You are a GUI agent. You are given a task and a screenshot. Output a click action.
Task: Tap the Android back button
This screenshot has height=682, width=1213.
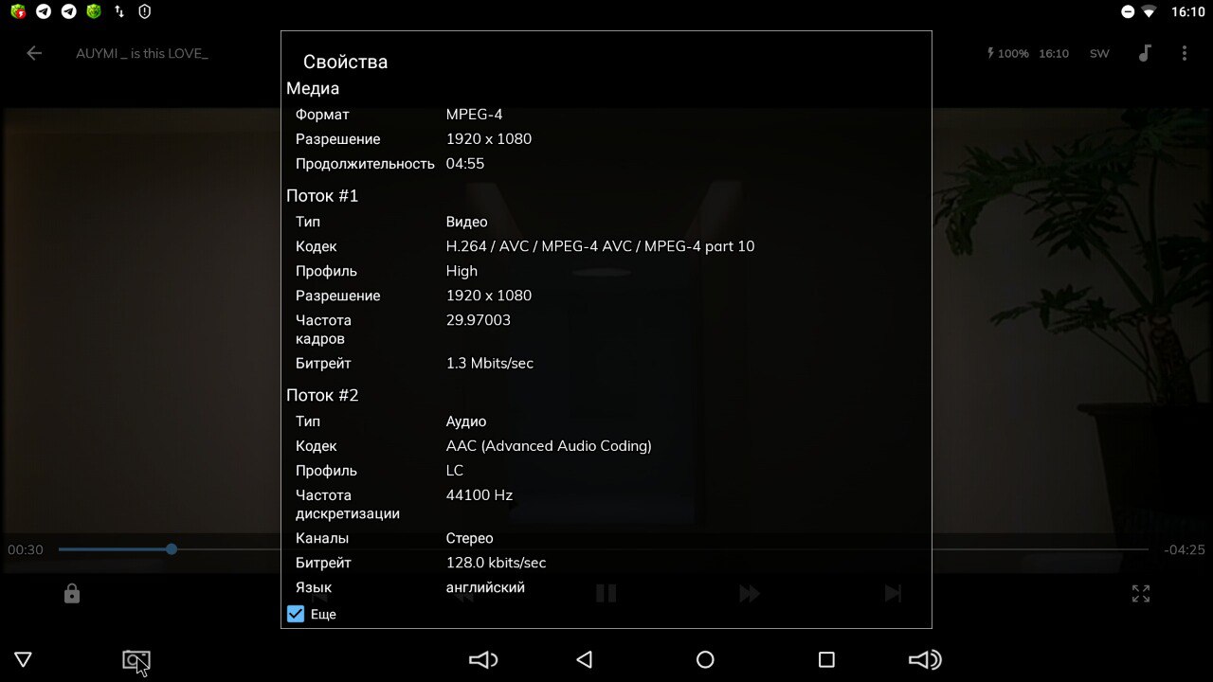click(x=585, y=660)
